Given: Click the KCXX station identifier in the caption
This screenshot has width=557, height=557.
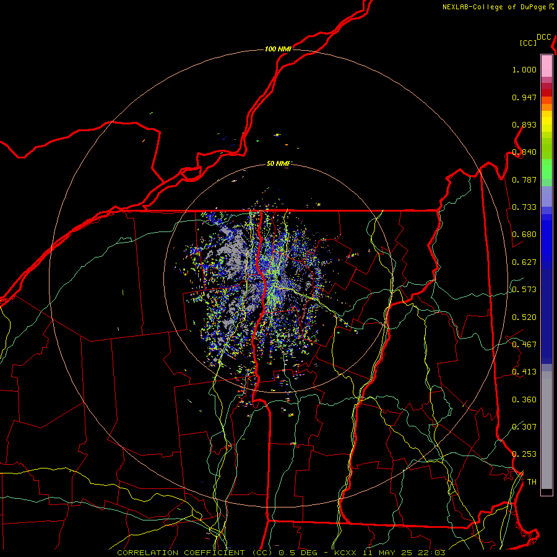Looking at the screenshot, I should point(345,553).
